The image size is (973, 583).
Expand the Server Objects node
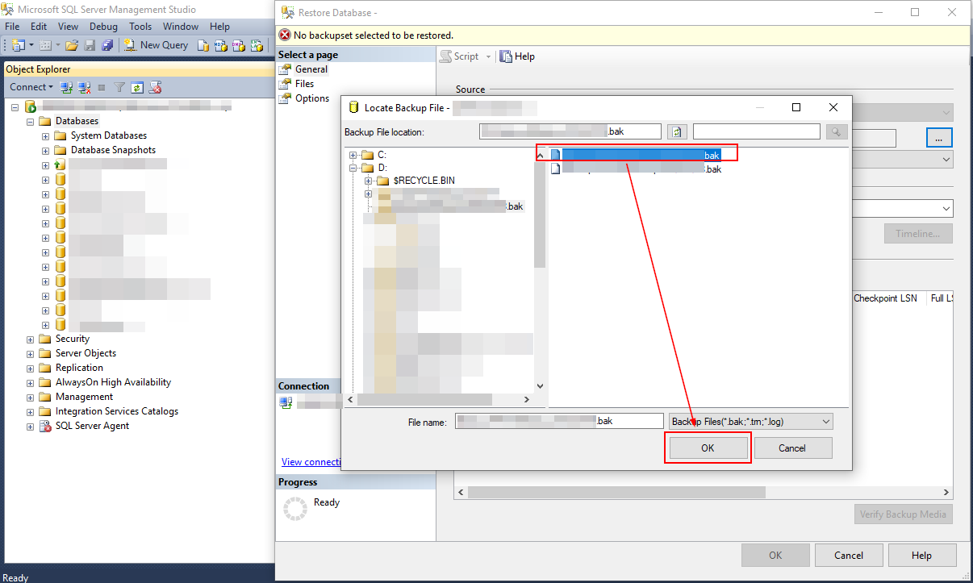pos(31,353)
